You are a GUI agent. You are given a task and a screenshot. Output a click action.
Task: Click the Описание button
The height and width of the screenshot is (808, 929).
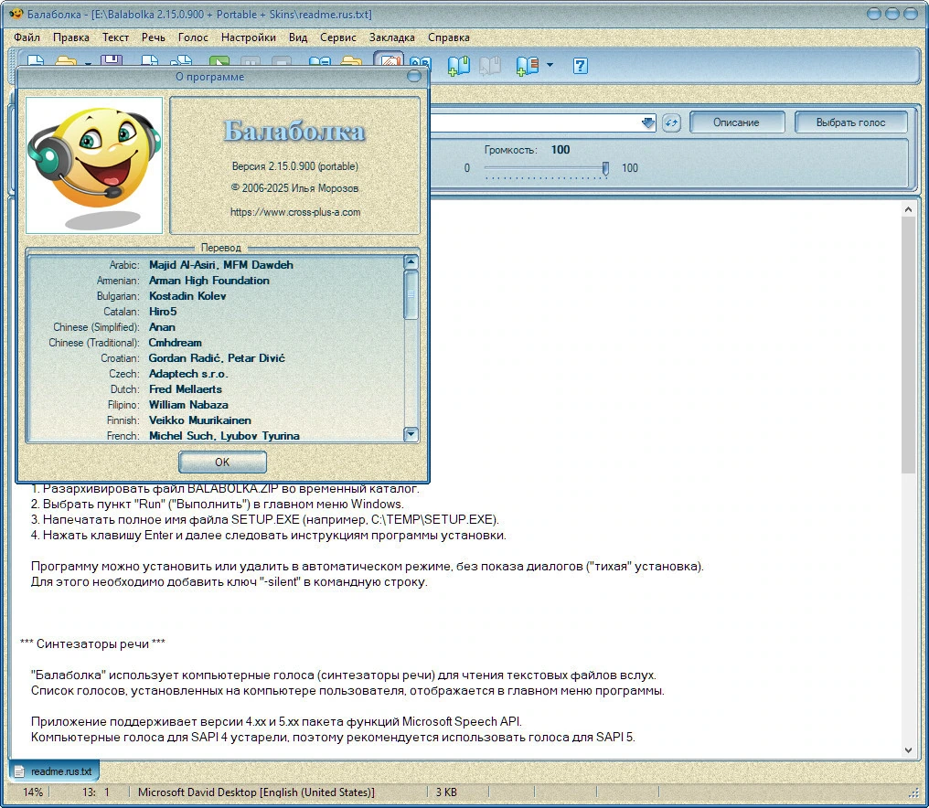point(736,122)
